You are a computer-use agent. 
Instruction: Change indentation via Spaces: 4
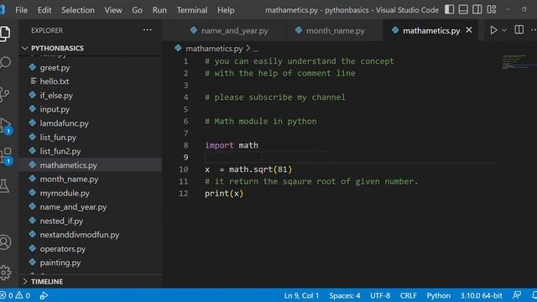(x=345, y=295)
